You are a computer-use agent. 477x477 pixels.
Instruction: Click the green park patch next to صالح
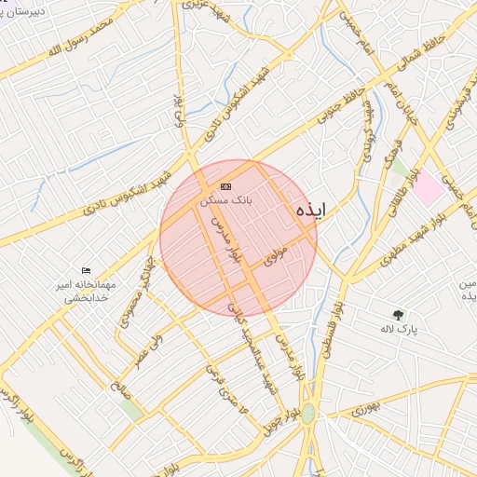click(x=131, y=410)
